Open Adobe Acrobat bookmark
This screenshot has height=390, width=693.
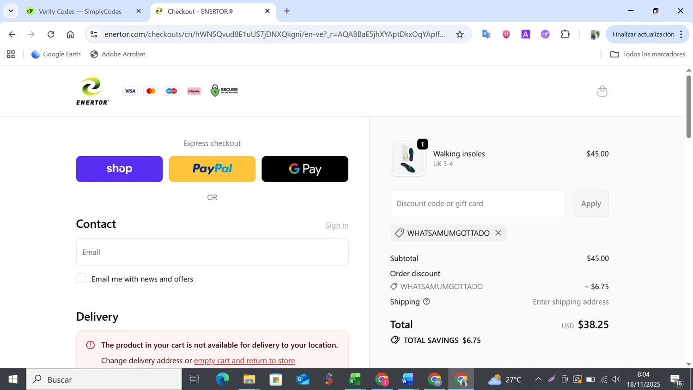pos(118,54)
